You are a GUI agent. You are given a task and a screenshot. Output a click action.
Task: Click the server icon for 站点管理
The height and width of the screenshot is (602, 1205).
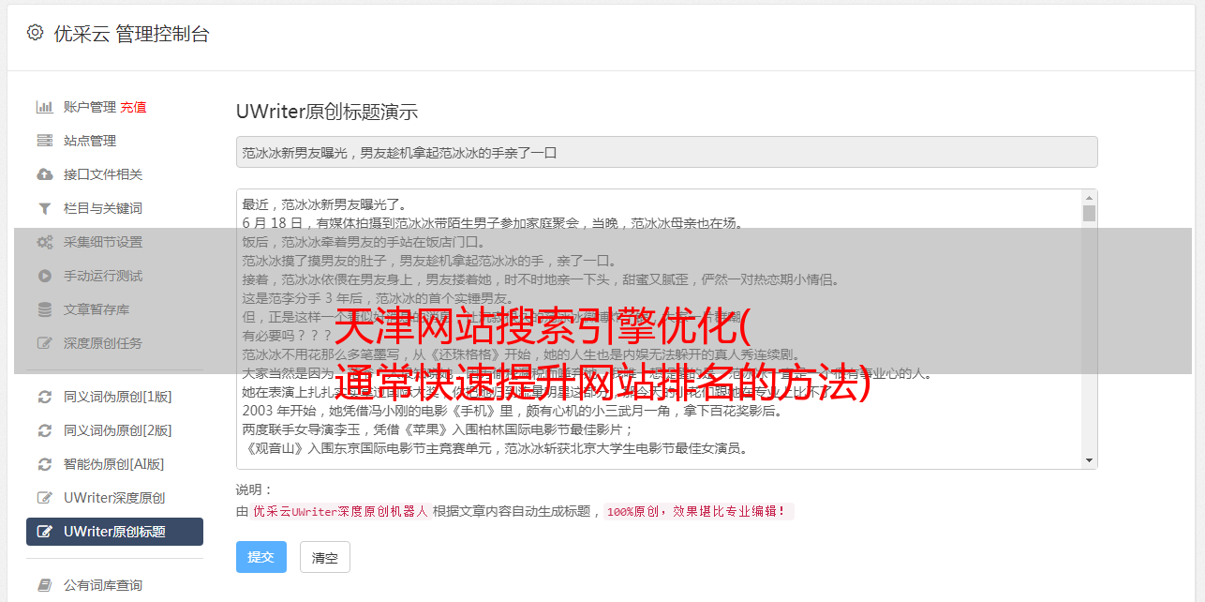44,141
